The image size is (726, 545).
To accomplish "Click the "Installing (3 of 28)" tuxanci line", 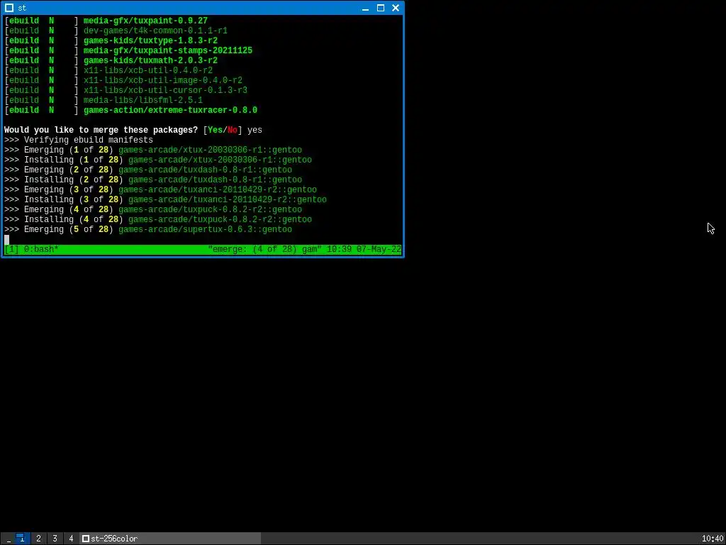I will click(x=165, y=199).
